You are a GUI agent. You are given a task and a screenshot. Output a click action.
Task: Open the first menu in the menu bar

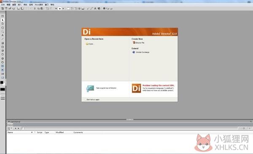coord(3,5)
